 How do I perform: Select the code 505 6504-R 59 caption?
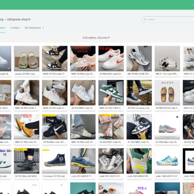click(139, 176)
